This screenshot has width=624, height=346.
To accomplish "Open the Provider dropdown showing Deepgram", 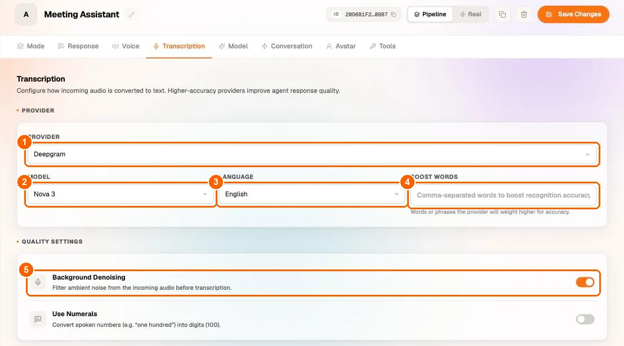I will click(x=312, y=154).
